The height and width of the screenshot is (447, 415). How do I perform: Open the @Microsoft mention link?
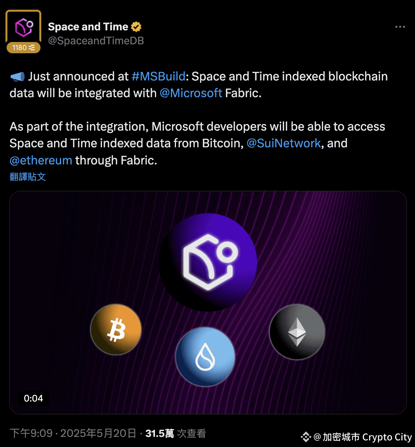(x=191, y=93)
